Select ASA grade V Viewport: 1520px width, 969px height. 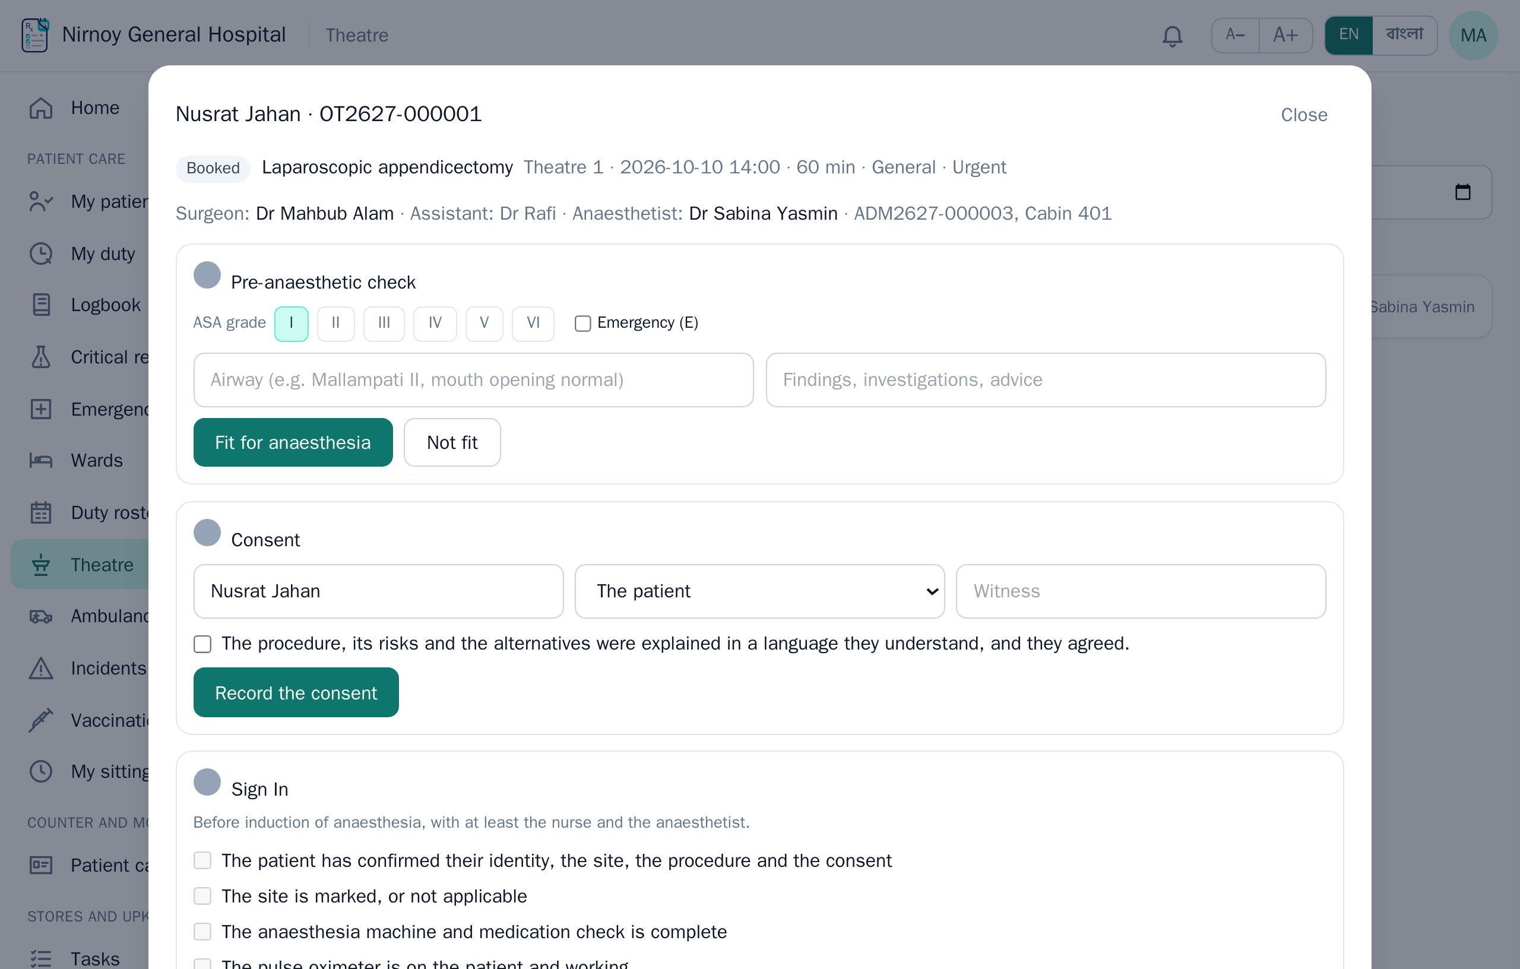pos(484,324)
